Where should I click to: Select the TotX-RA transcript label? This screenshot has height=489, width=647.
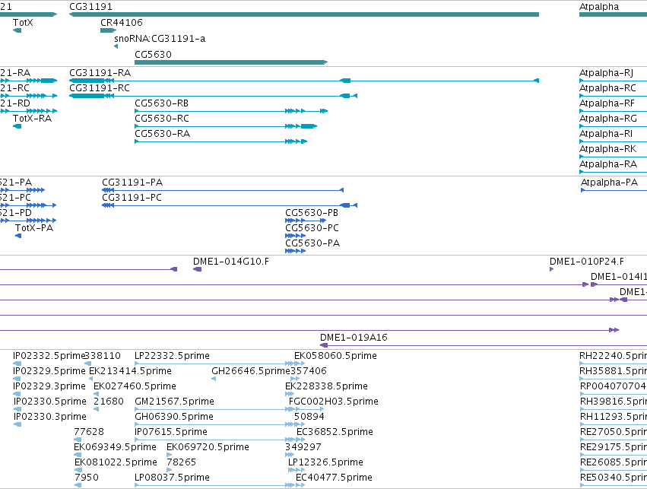[x=32, y=119]
